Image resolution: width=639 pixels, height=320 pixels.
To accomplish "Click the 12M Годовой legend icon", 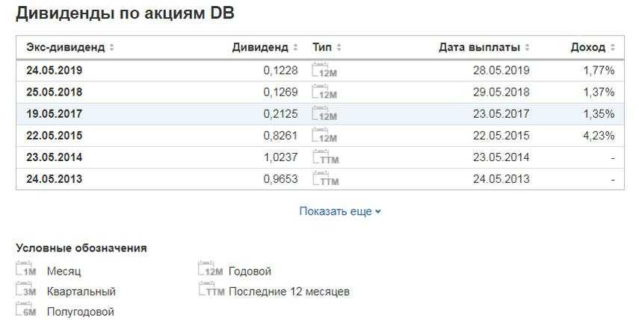I will point(211,271).
